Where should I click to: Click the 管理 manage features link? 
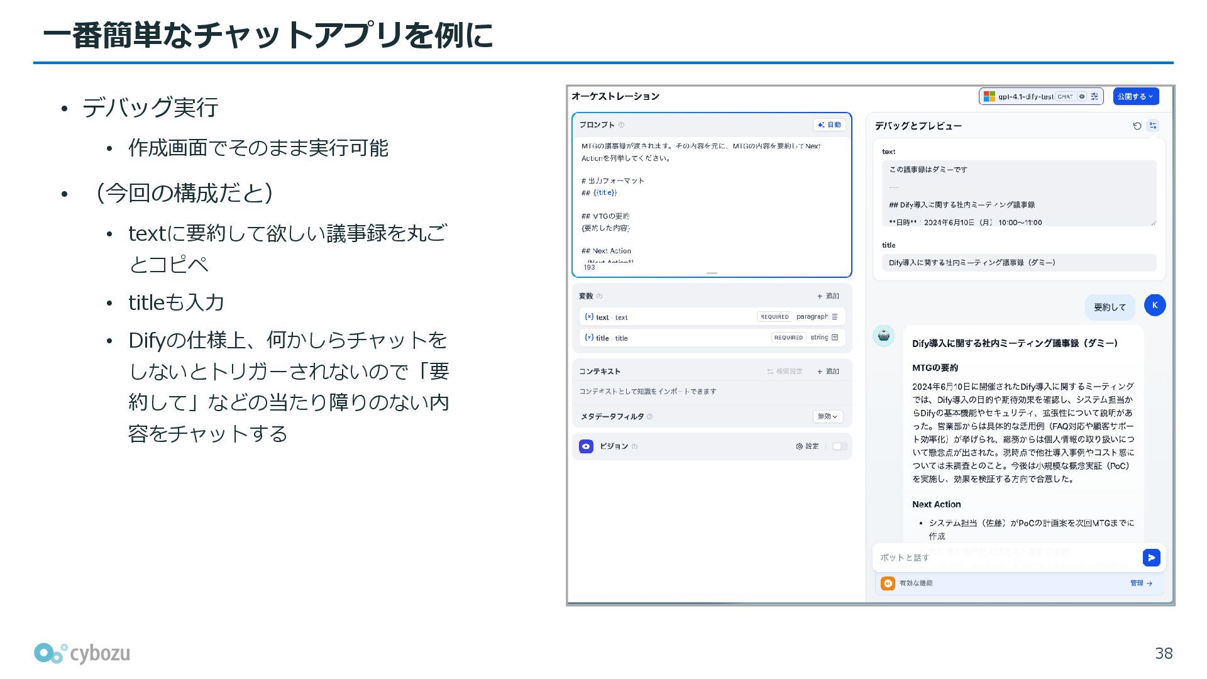1141,583
